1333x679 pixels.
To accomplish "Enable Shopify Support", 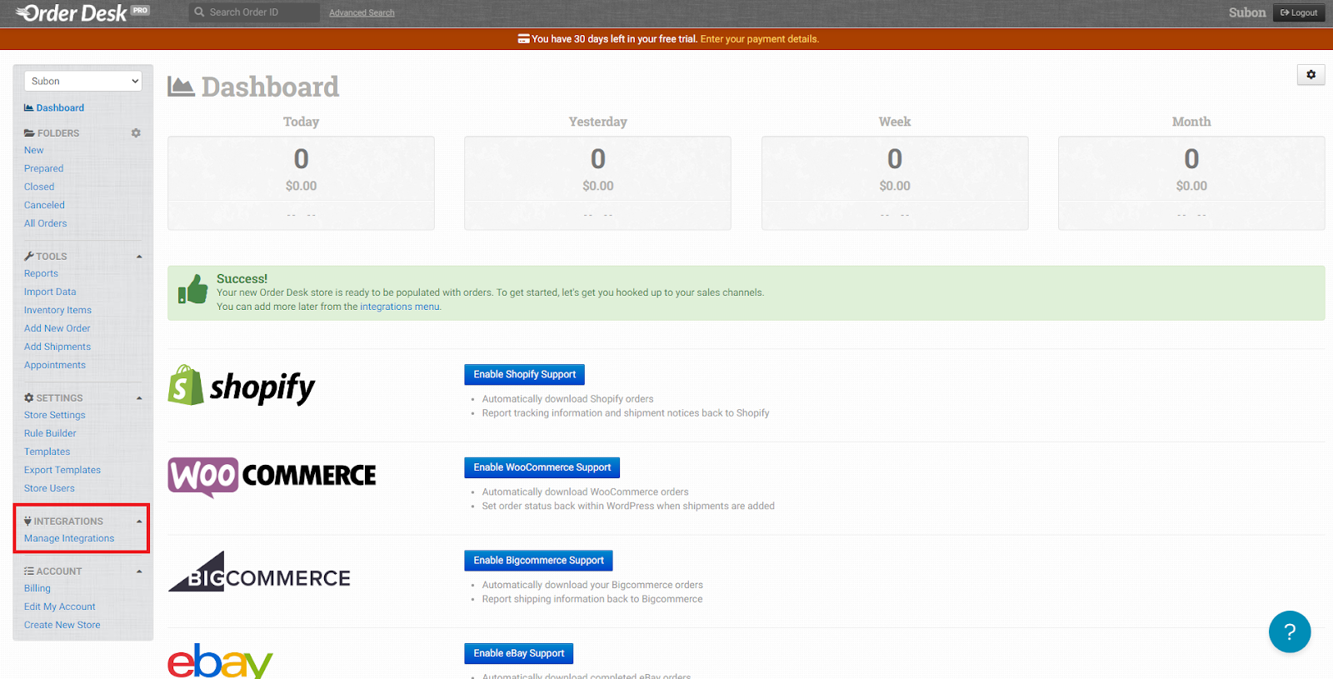I will [525, 375].
